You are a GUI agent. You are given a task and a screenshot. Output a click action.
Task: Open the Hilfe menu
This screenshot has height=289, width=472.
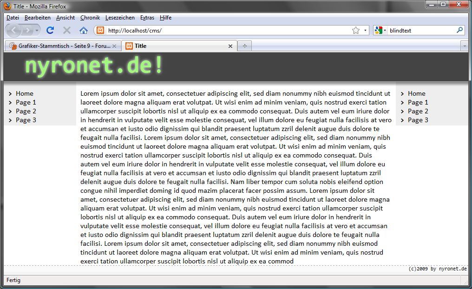coord(165,18)
